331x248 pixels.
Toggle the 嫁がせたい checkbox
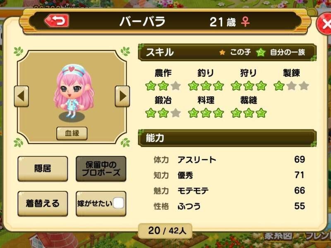click(x=118, y=203)
